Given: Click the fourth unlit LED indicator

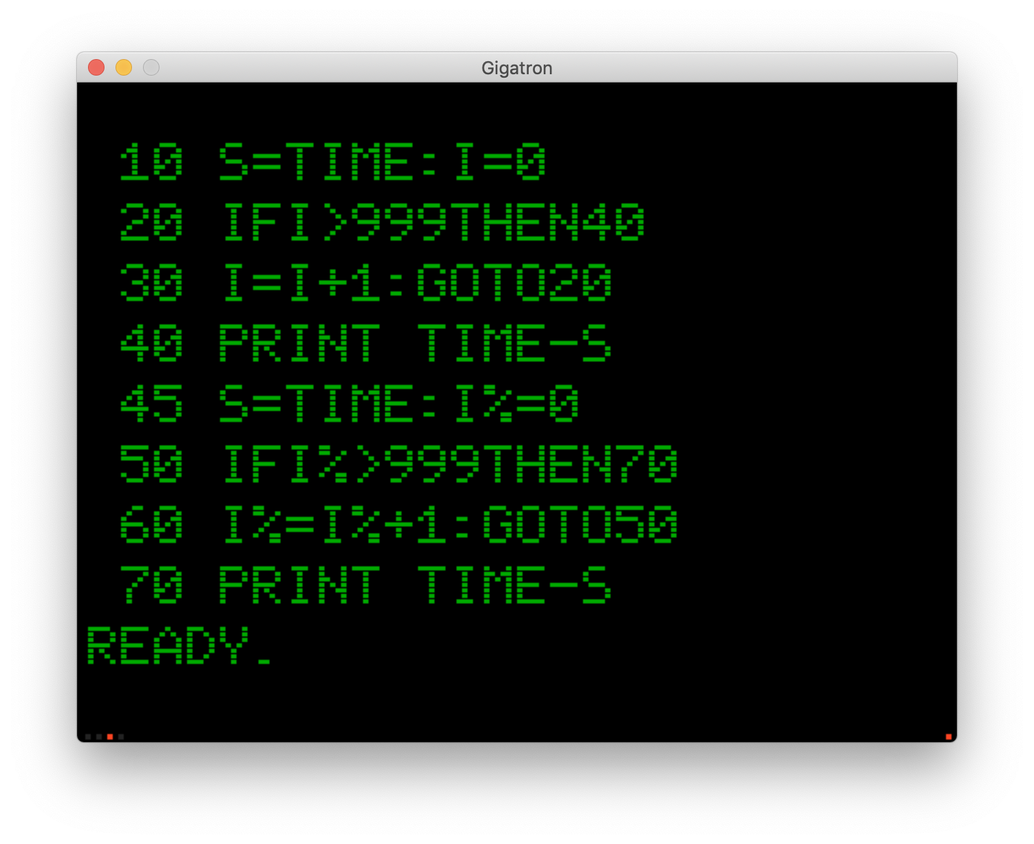Looking at the screenshot, I should (x=121, y=737).
